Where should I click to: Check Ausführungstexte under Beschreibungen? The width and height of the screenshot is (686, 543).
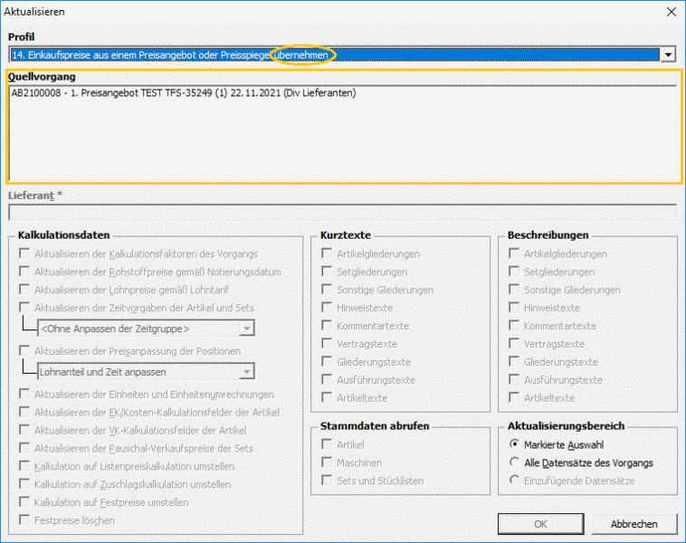pos(514,379)
